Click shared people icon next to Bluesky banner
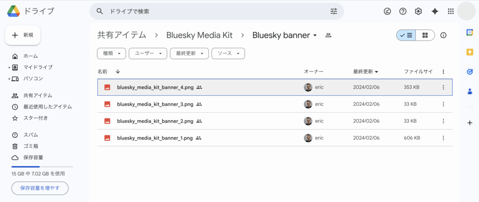Viewport: 479px width, 202px height. (328, 36)
